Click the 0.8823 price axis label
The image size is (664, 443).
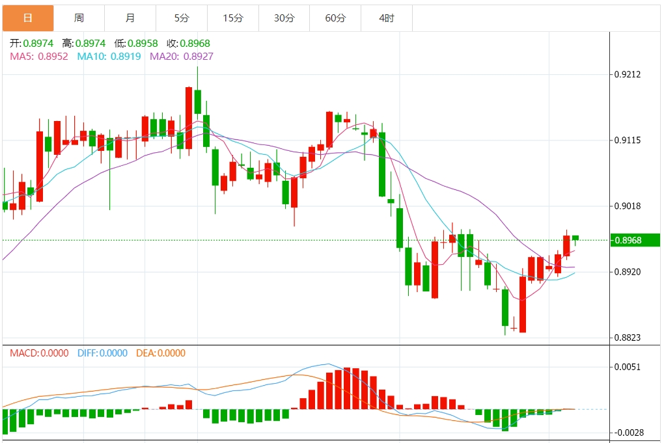coord(628,338)
